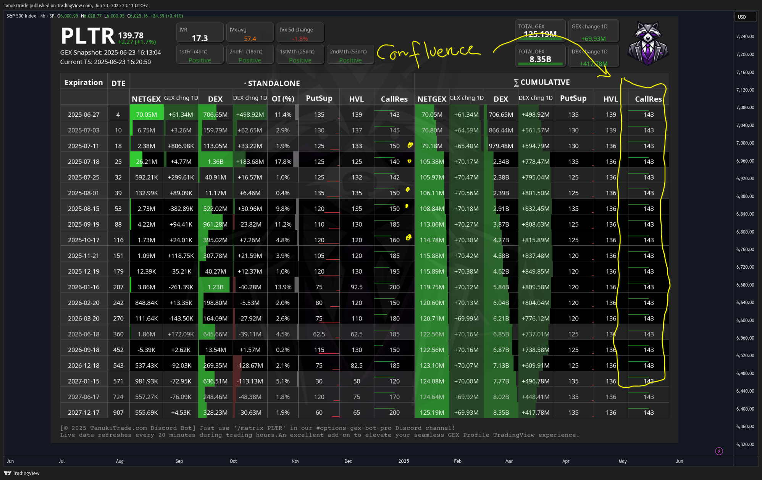This screenshot has width=762, height=480.
Task: Click the DEX change 1D +417.78M box
Action: click(x=593, y=56)
